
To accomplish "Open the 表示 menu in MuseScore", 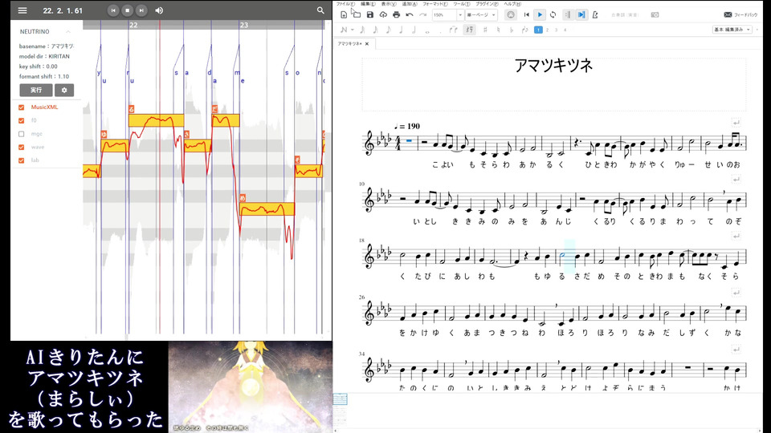I will click(x=389, y=4).
